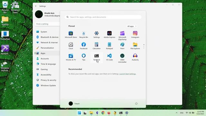Launch the Facebook pinned app
This screenshot has width=206, height=116.
(84, 46)
